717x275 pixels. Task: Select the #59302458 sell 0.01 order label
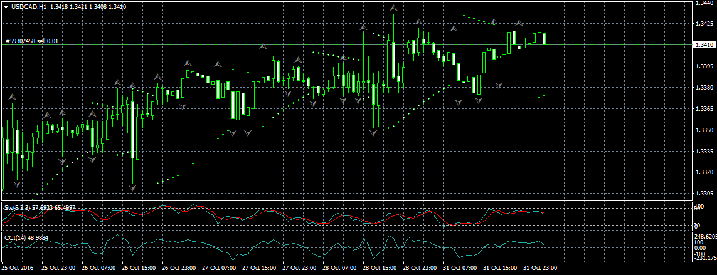(32, 41)
